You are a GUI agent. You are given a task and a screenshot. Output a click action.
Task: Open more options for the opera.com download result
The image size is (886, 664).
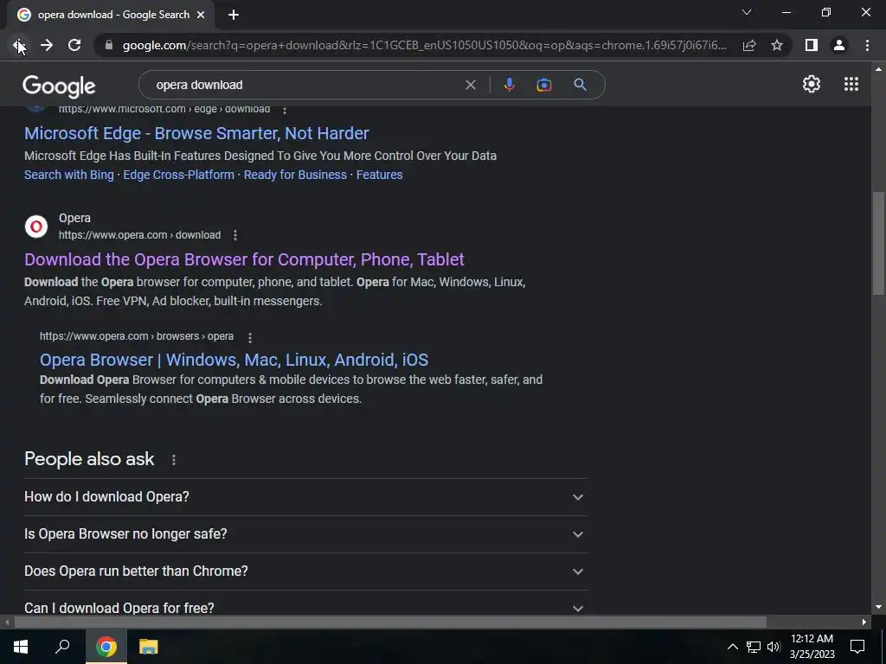235,235
